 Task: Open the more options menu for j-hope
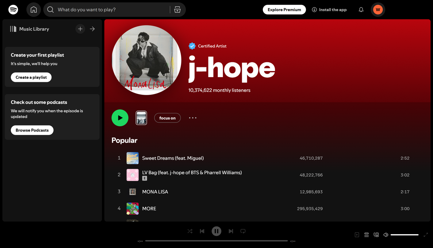(x=192, y=118)
